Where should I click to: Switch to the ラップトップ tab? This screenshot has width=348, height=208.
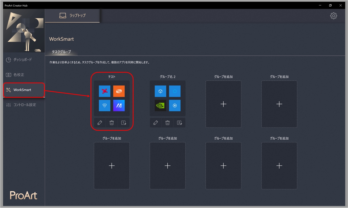click(72, 16)
